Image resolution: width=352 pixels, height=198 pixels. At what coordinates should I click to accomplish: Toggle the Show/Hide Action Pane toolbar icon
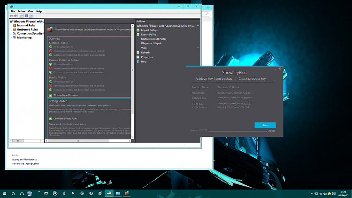tap(31, 15)
